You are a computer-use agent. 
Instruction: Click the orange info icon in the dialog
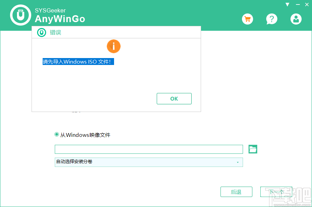tap(113, 46)
